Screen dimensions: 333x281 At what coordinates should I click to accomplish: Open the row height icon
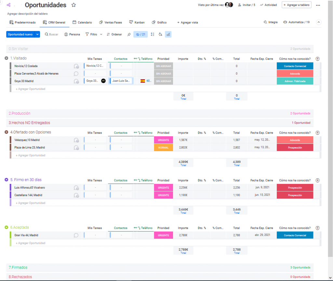(153, 34)
